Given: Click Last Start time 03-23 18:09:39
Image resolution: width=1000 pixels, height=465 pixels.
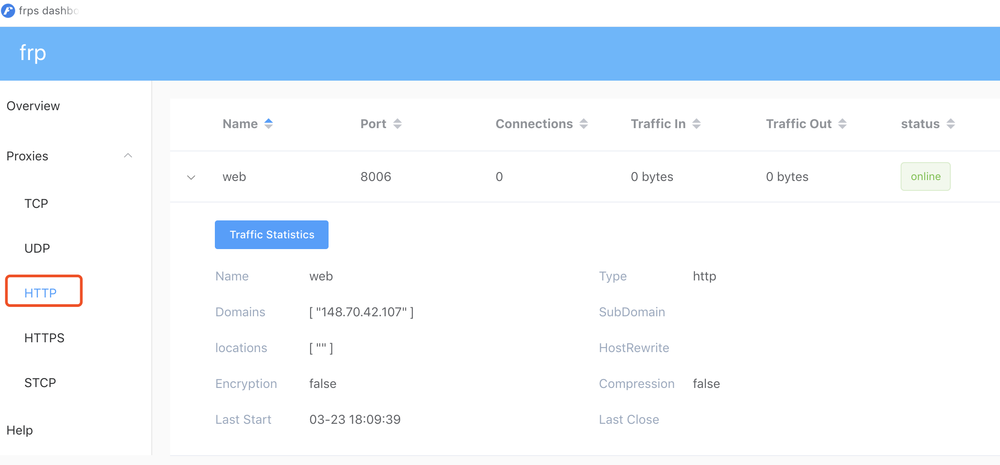Looking at the screenshot, I should click(x=355, y=419).
